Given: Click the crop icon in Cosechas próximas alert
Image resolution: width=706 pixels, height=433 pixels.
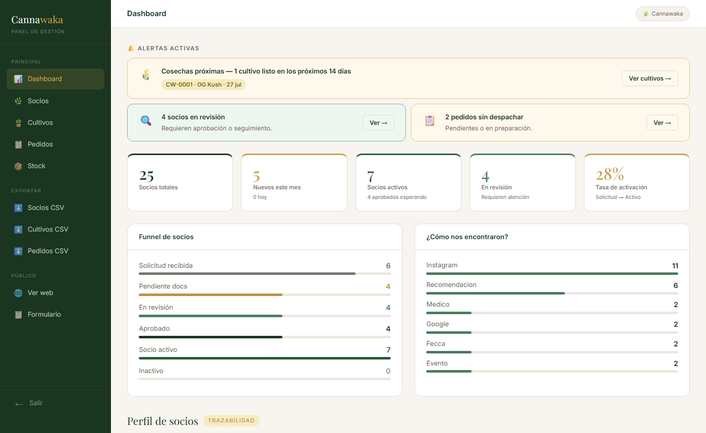Looking at the screenshot, I should coord(146,75).
